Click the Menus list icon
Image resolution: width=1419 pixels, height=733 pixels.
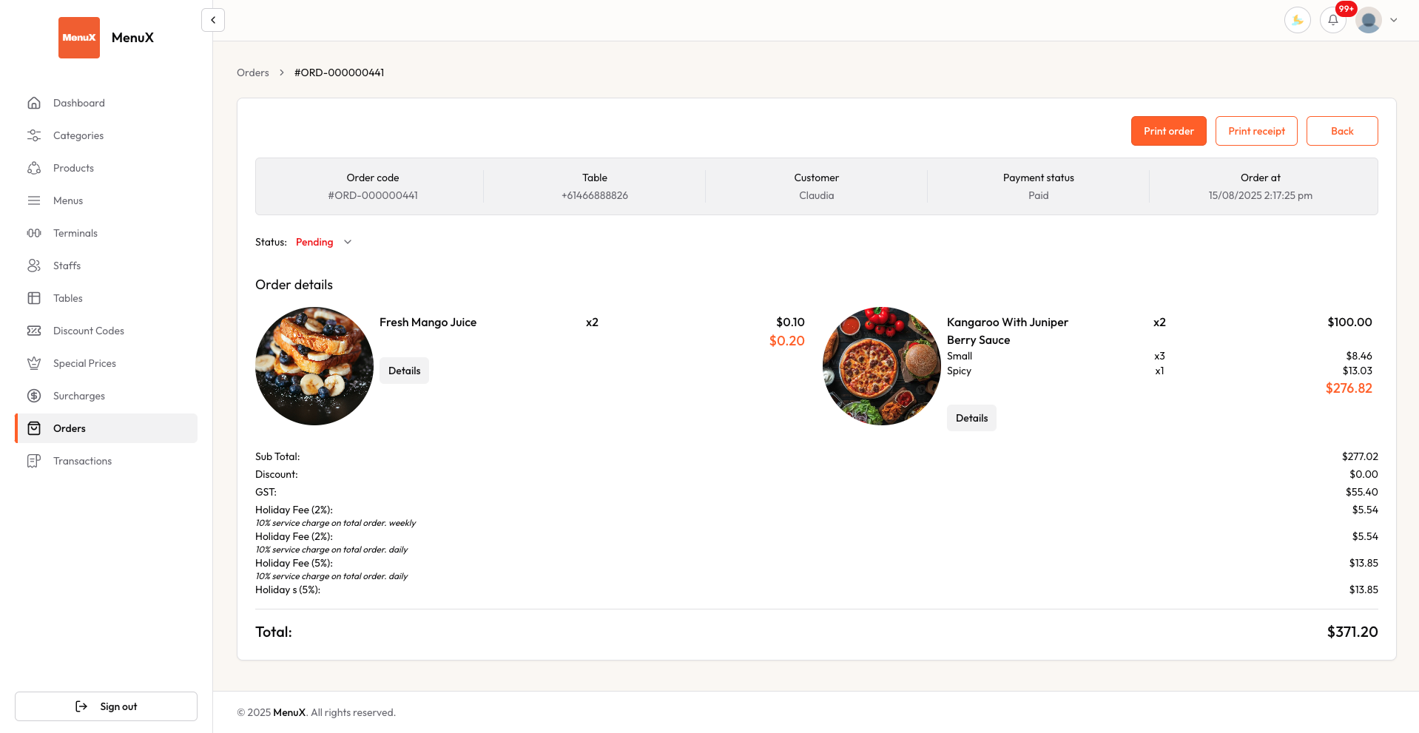click(34, 200)
